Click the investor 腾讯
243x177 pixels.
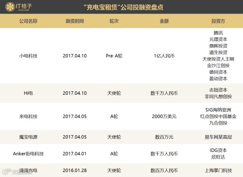(218, 33)
